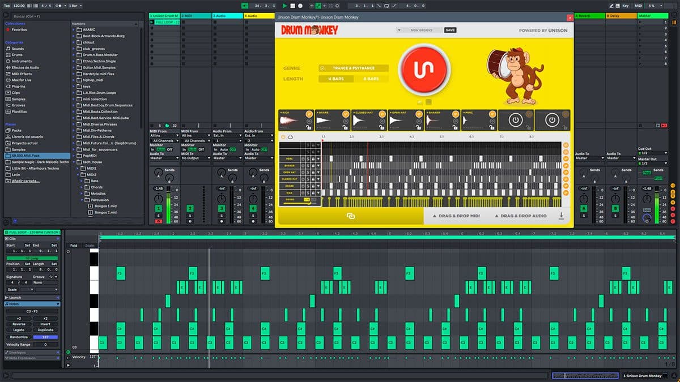Open the Instruments category in the browser
Image resolution: width=680 pixels, height=382 pixels.
pos(22,61)
